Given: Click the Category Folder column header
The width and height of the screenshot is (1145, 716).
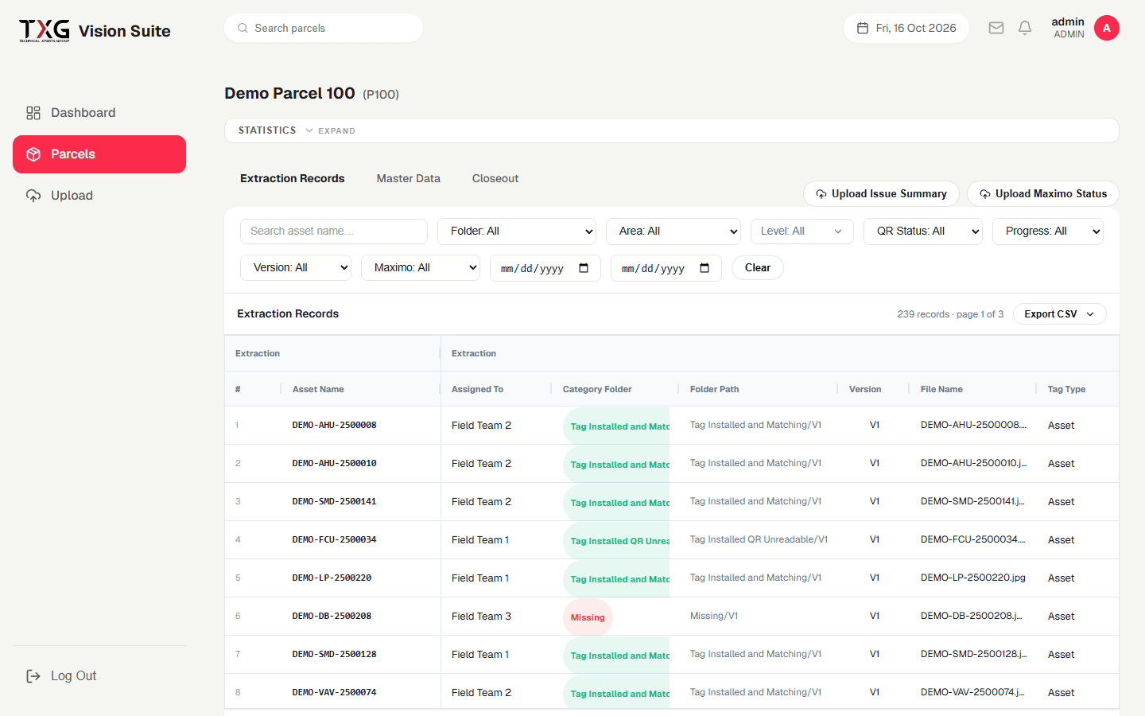Looking at the screenshot, I should pyautogui.click(x=597, y=390).
